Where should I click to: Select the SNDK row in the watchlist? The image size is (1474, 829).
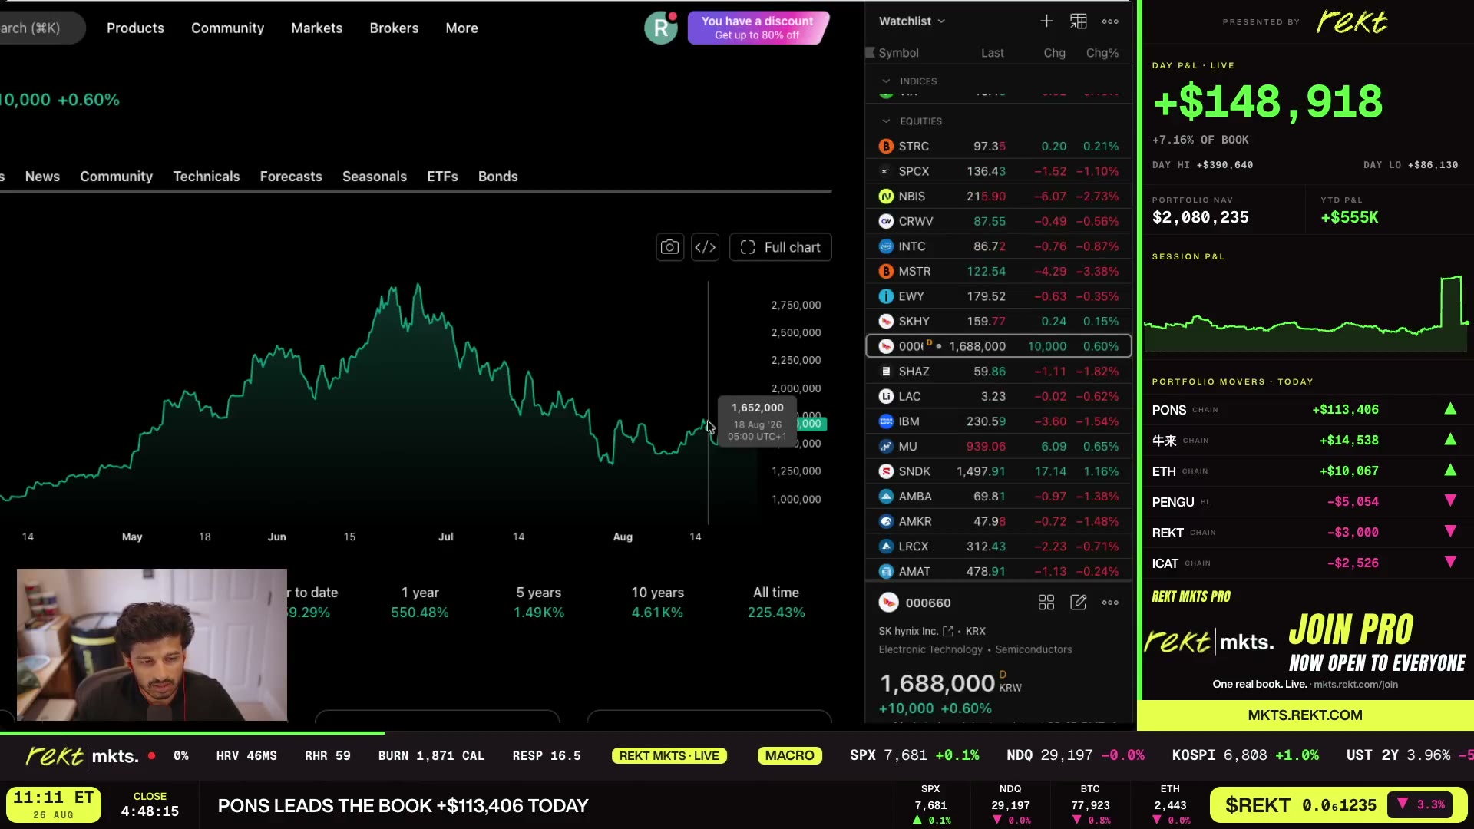tap(998, 471)
